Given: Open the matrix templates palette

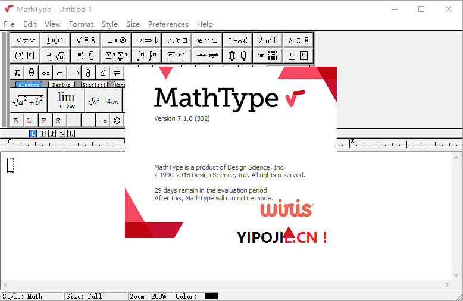Looking at the screenshot, I should click(268, 55).
